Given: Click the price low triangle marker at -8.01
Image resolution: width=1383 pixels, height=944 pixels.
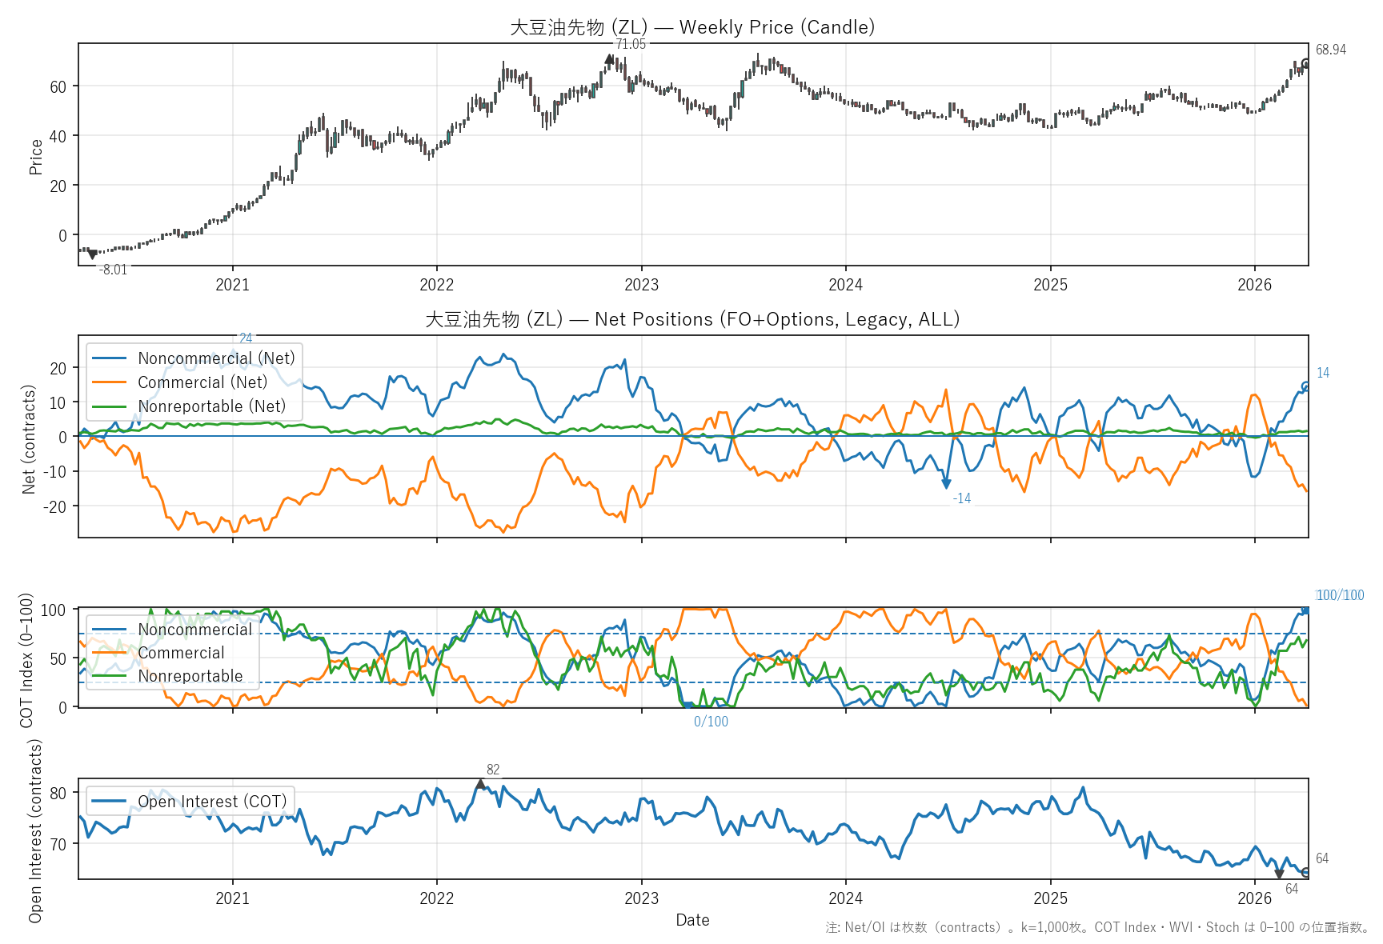Looking at the screenshot, I should [x=92, y=254].
